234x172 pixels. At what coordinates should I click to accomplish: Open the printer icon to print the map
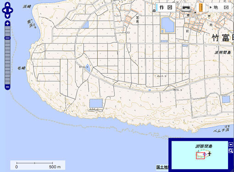[x=186, y=7]
